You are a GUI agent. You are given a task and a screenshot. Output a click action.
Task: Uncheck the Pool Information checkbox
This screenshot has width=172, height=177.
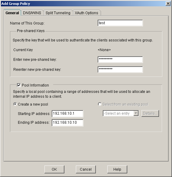pyautogui.click(x=19, y=85)
